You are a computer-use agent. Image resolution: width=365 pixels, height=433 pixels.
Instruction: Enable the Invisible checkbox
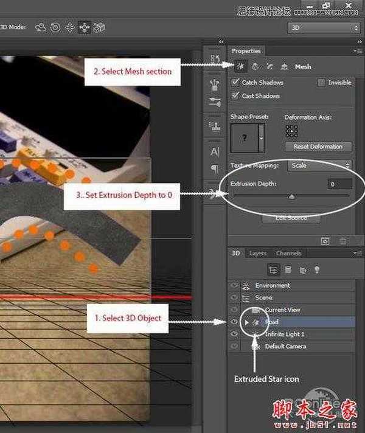(x=321, y=83)
